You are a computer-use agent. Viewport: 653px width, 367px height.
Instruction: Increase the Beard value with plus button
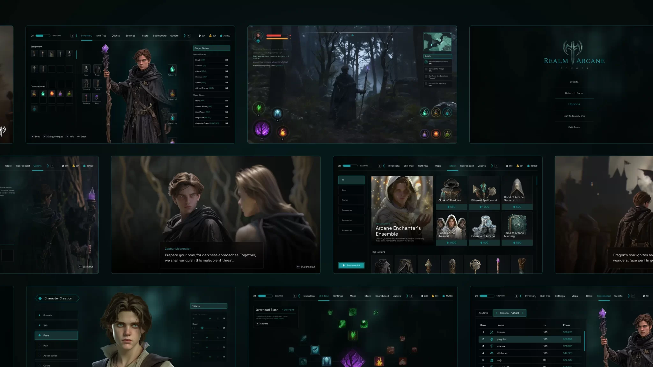(x=218, y=328)
